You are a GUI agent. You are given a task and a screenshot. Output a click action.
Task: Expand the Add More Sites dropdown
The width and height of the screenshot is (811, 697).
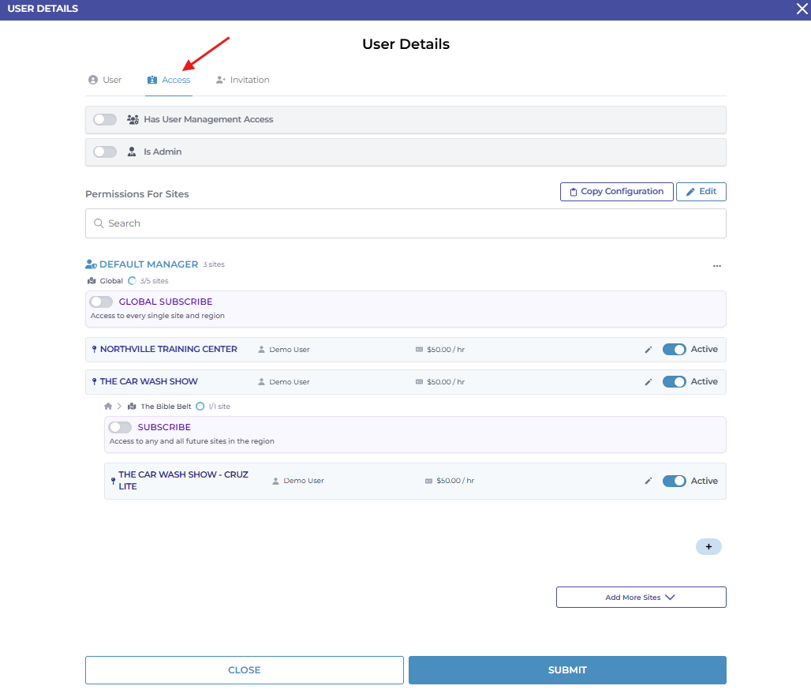[641, 598]
